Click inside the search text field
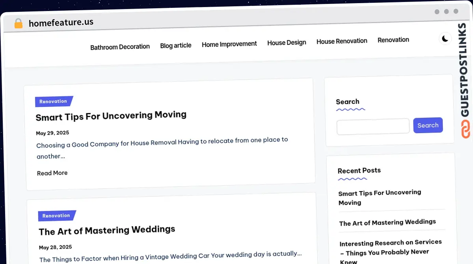The image size is (473, 264). coord(373,126)
